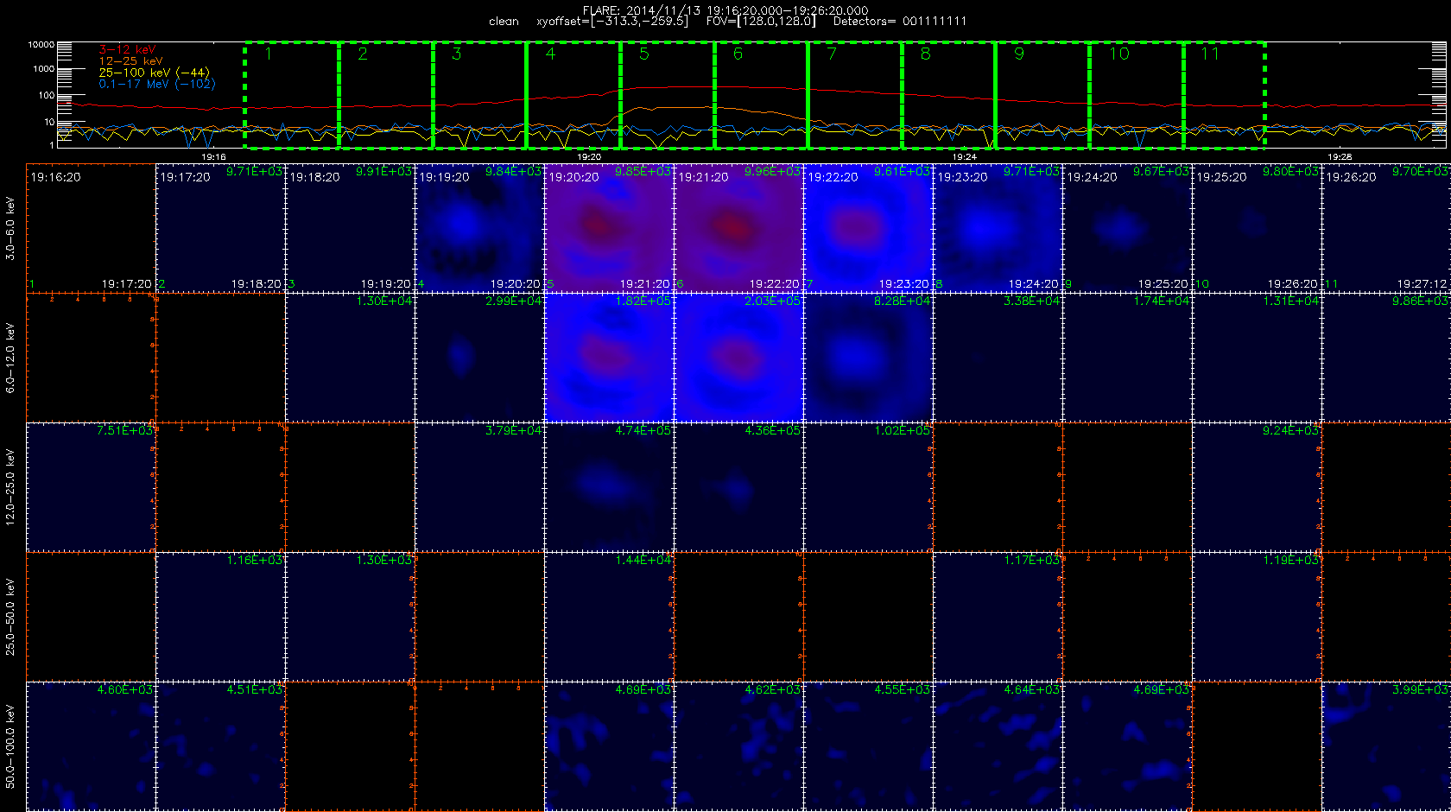The image size is (1451, 812).
Task: Click the peak value 3.36E+04
Action: (x=1031, y=301)
